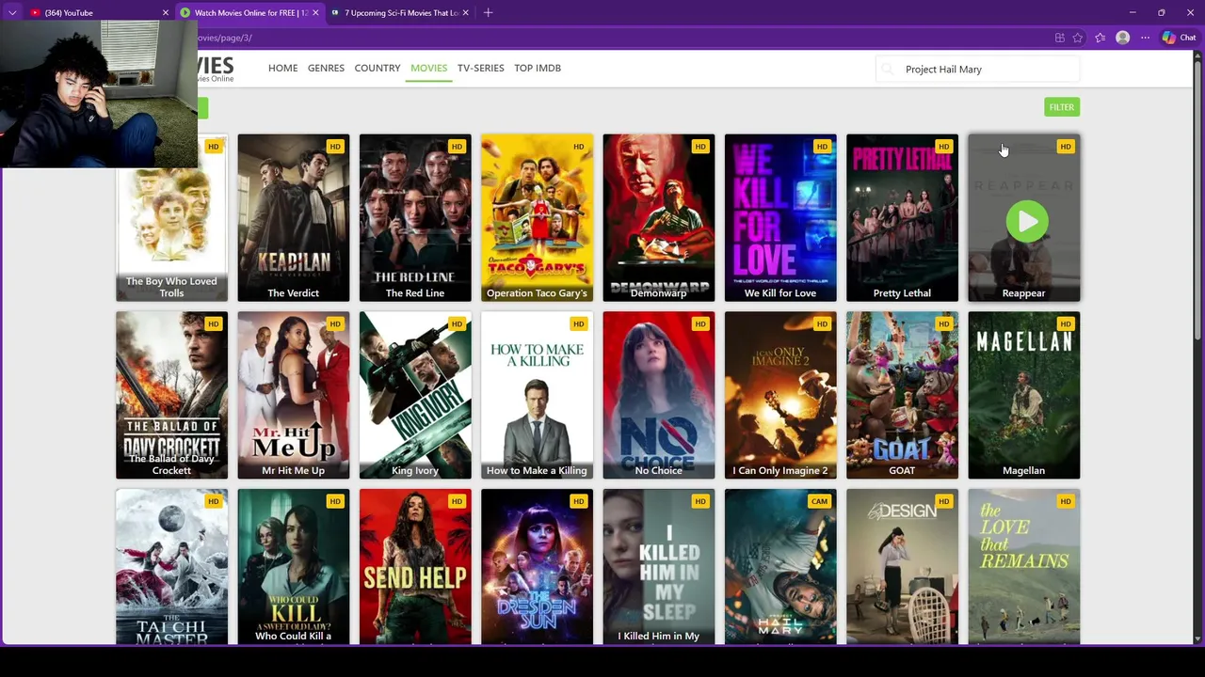Open the Pretty Lethal poster
Viewport: 1205px width, 677px height.
[x=902, y=217]
